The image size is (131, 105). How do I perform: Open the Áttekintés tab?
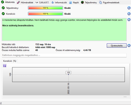point(8,2)
